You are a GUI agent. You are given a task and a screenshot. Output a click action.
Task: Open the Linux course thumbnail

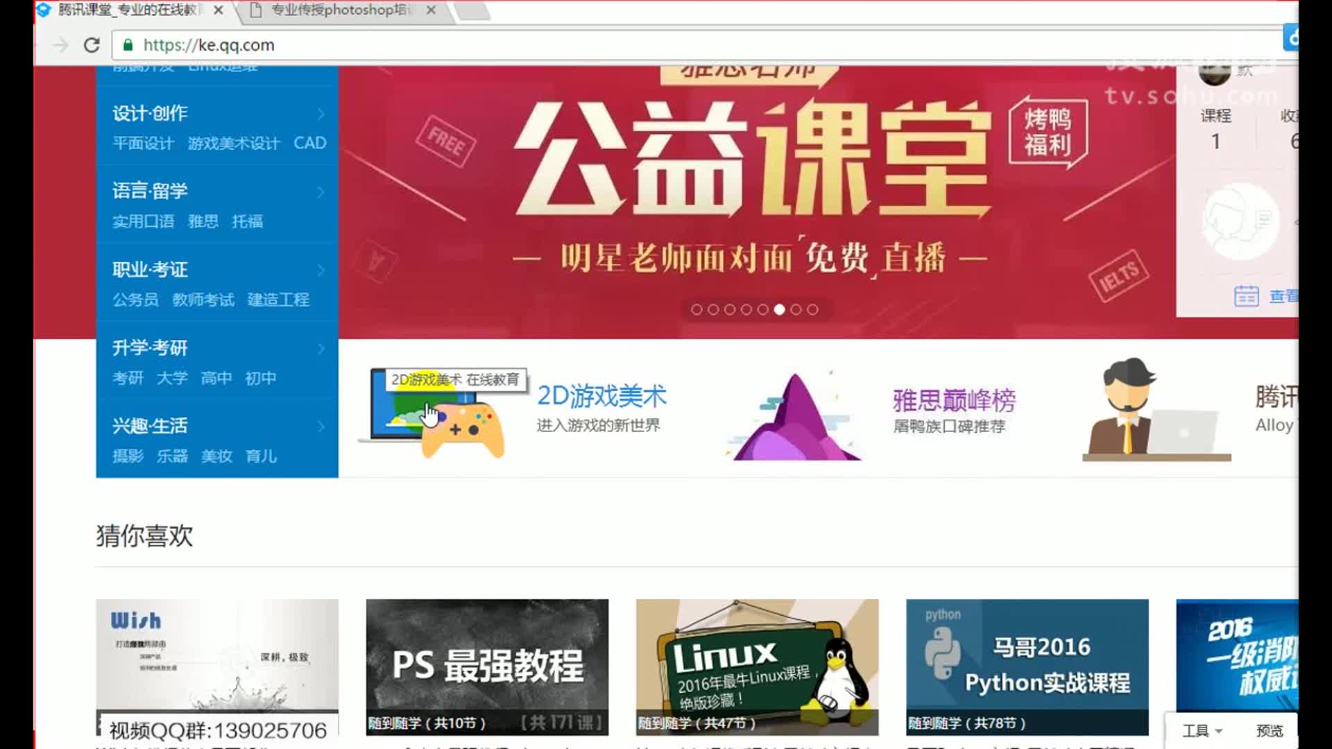coord(757,667)
